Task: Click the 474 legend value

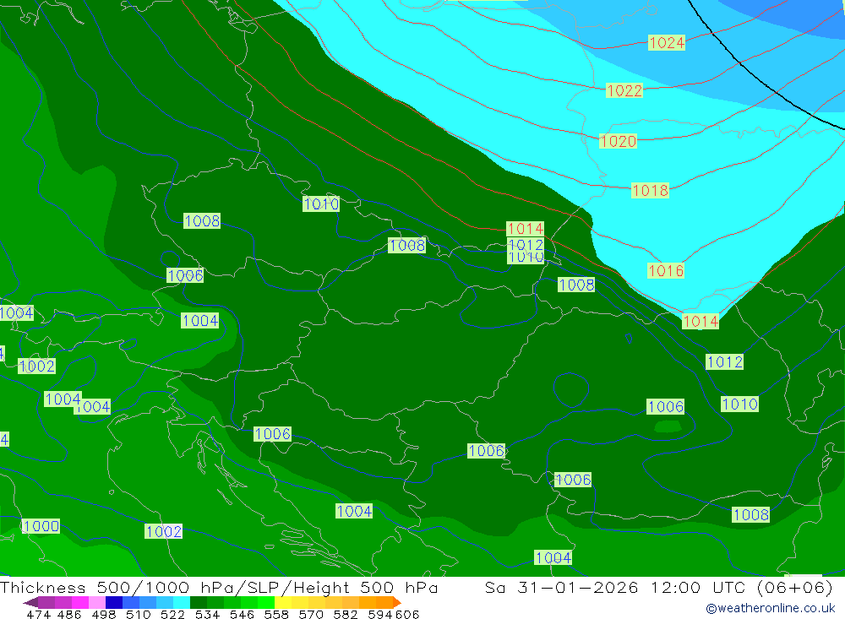Action: click(38, 614)
